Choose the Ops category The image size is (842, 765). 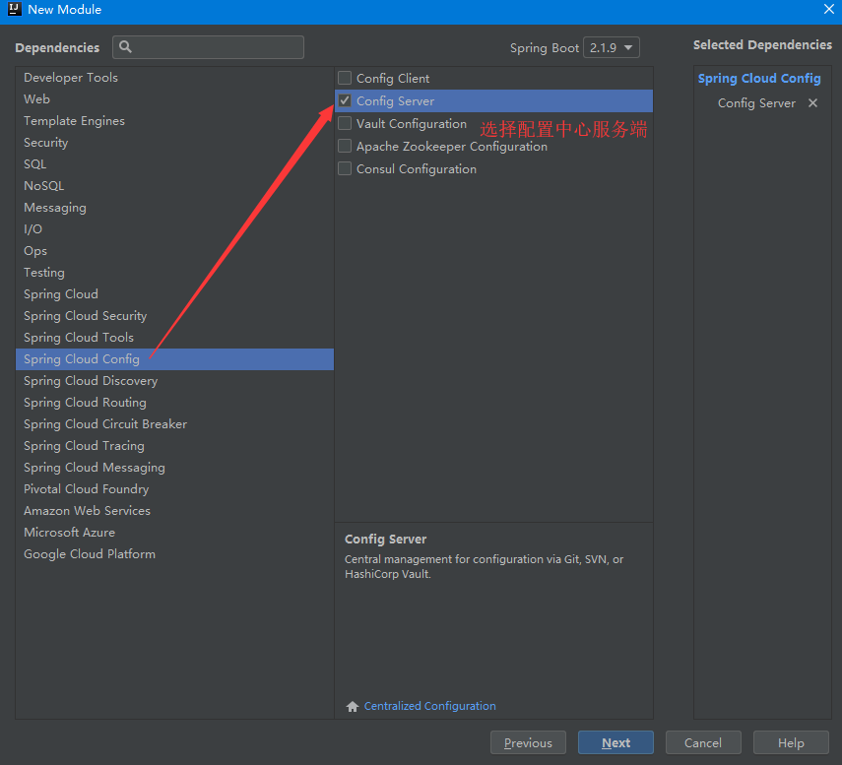174,251
